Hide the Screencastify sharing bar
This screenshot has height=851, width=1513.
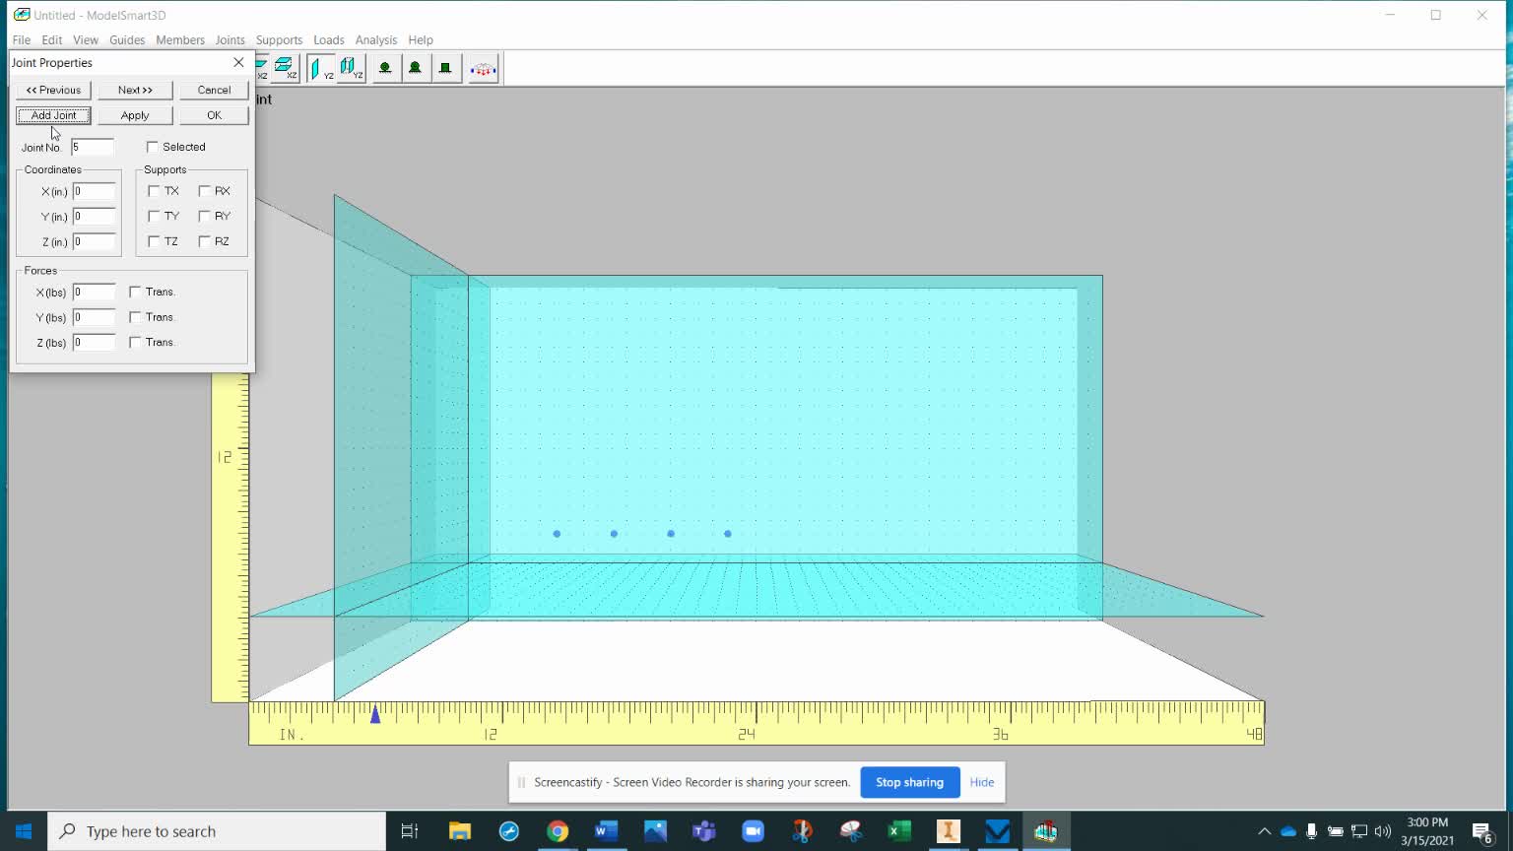point(982,782)
